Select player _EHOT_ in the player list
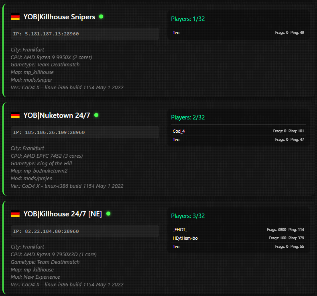 (180, 230)
